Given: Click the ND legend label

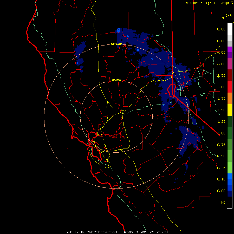Looking at the screenshot, I should 223,203.
